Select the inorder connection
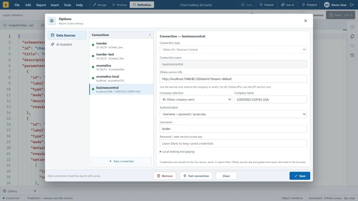Viewport: 358px width, 201px height. [121, 45]
